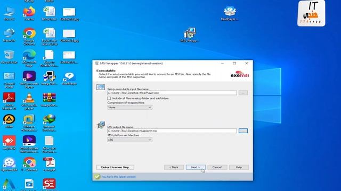Screen dimensions: 341x191
Task: Open the AnyDesk shortcut
Action: (9, 142)
